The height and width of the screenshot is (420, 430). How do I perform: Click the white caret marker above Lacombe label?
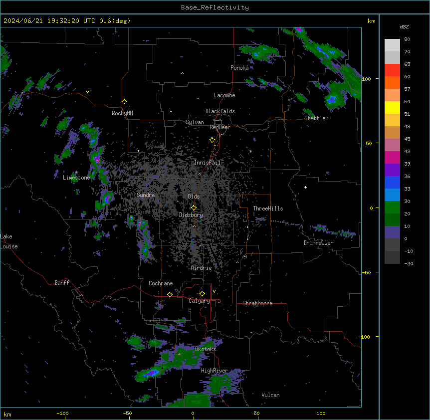(x=198, y=98)
